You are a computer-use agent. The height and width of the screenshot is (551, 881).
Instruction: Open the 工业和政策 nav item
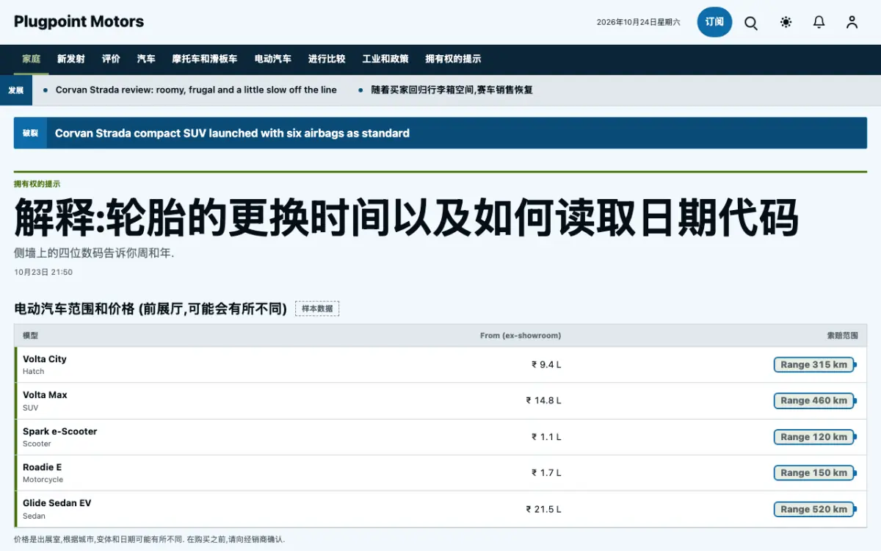tap(385, 59)
